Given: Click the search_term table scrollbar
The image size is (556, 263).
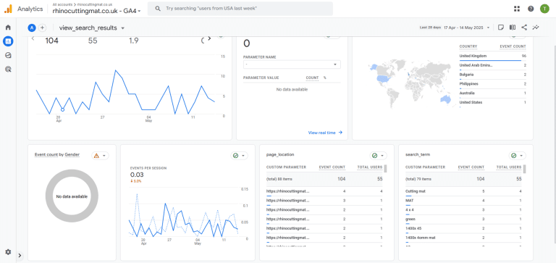Looking at the screenshot, I should pos(524,169).
